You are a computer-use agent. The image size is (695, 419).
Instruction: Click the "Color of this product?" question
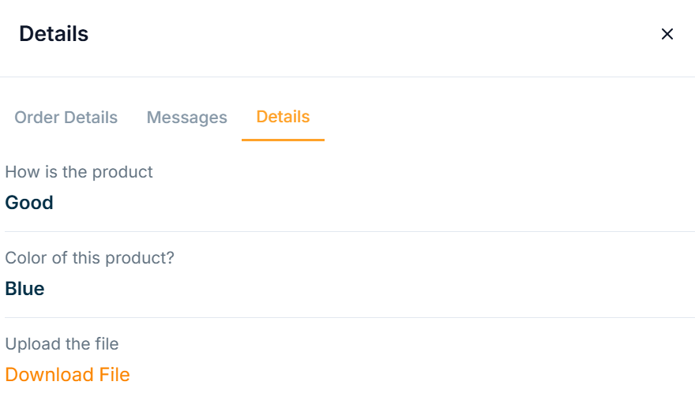89,258
